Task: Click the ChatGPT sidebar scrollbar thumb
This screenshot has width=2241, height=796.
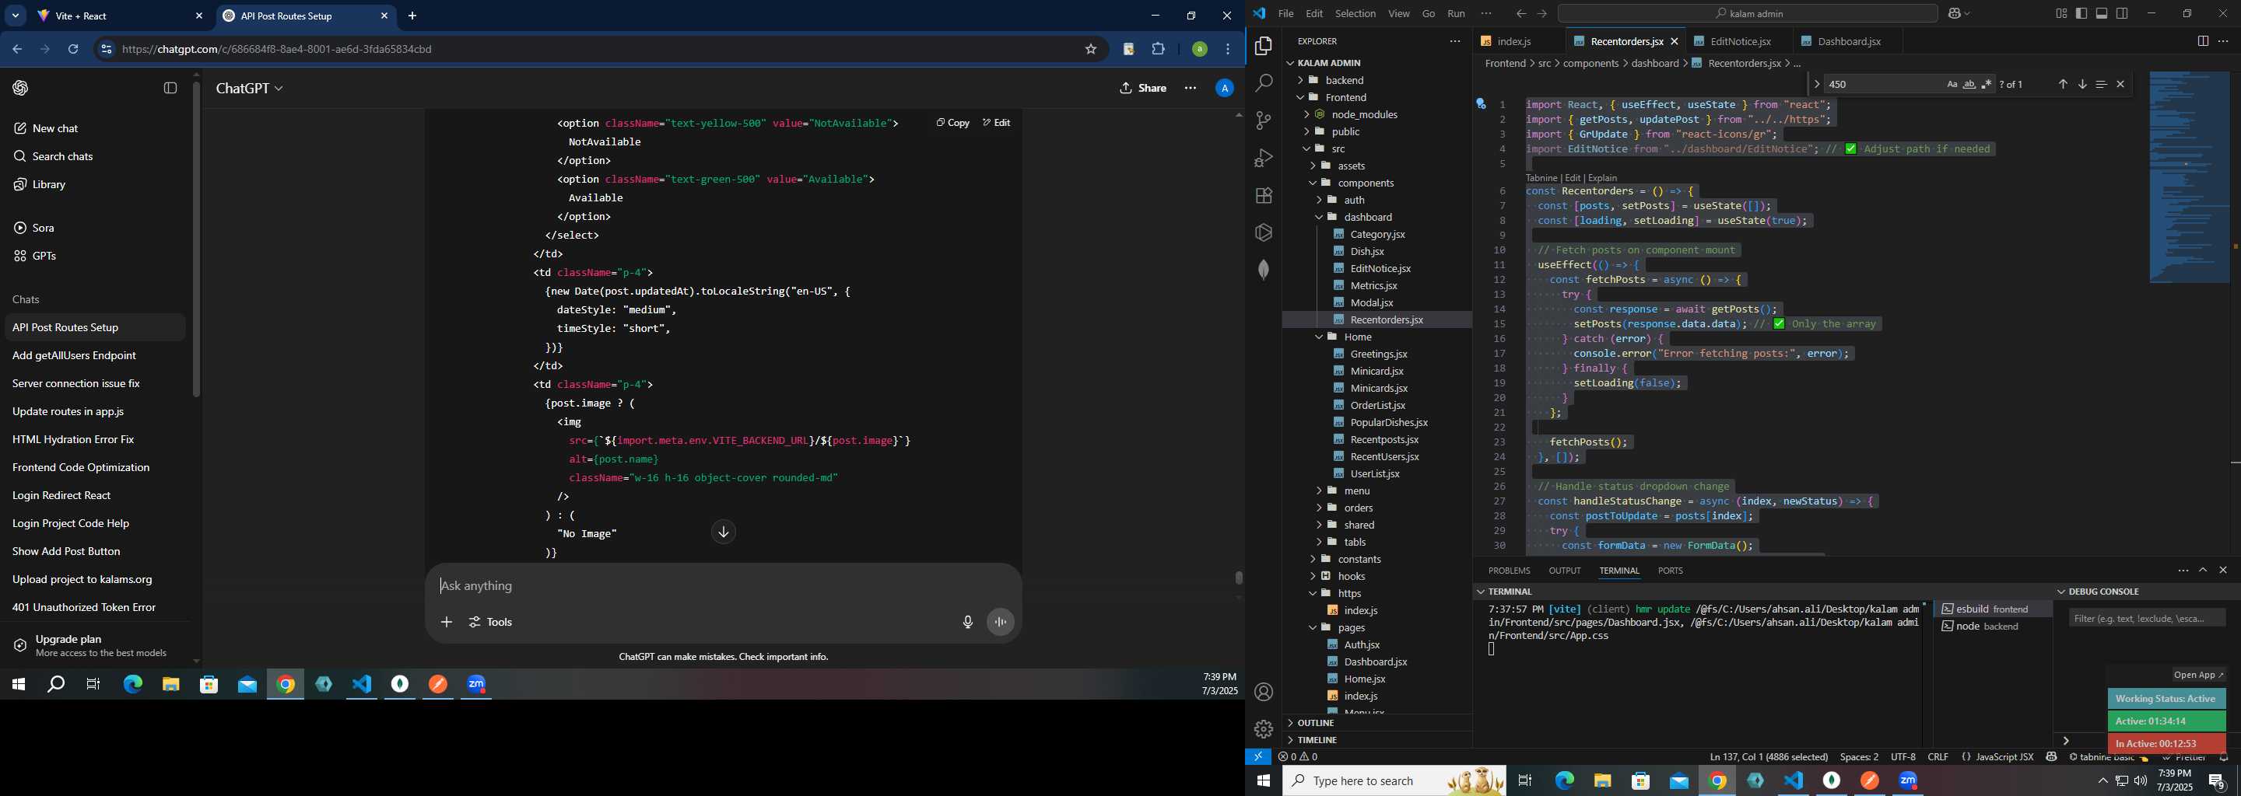Action: (x=196, y=239)
